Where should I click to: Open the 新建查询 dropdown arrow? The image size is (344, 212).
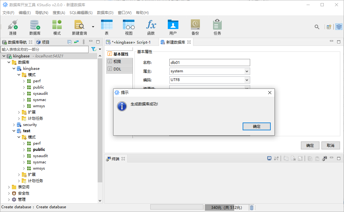[93, 27]
